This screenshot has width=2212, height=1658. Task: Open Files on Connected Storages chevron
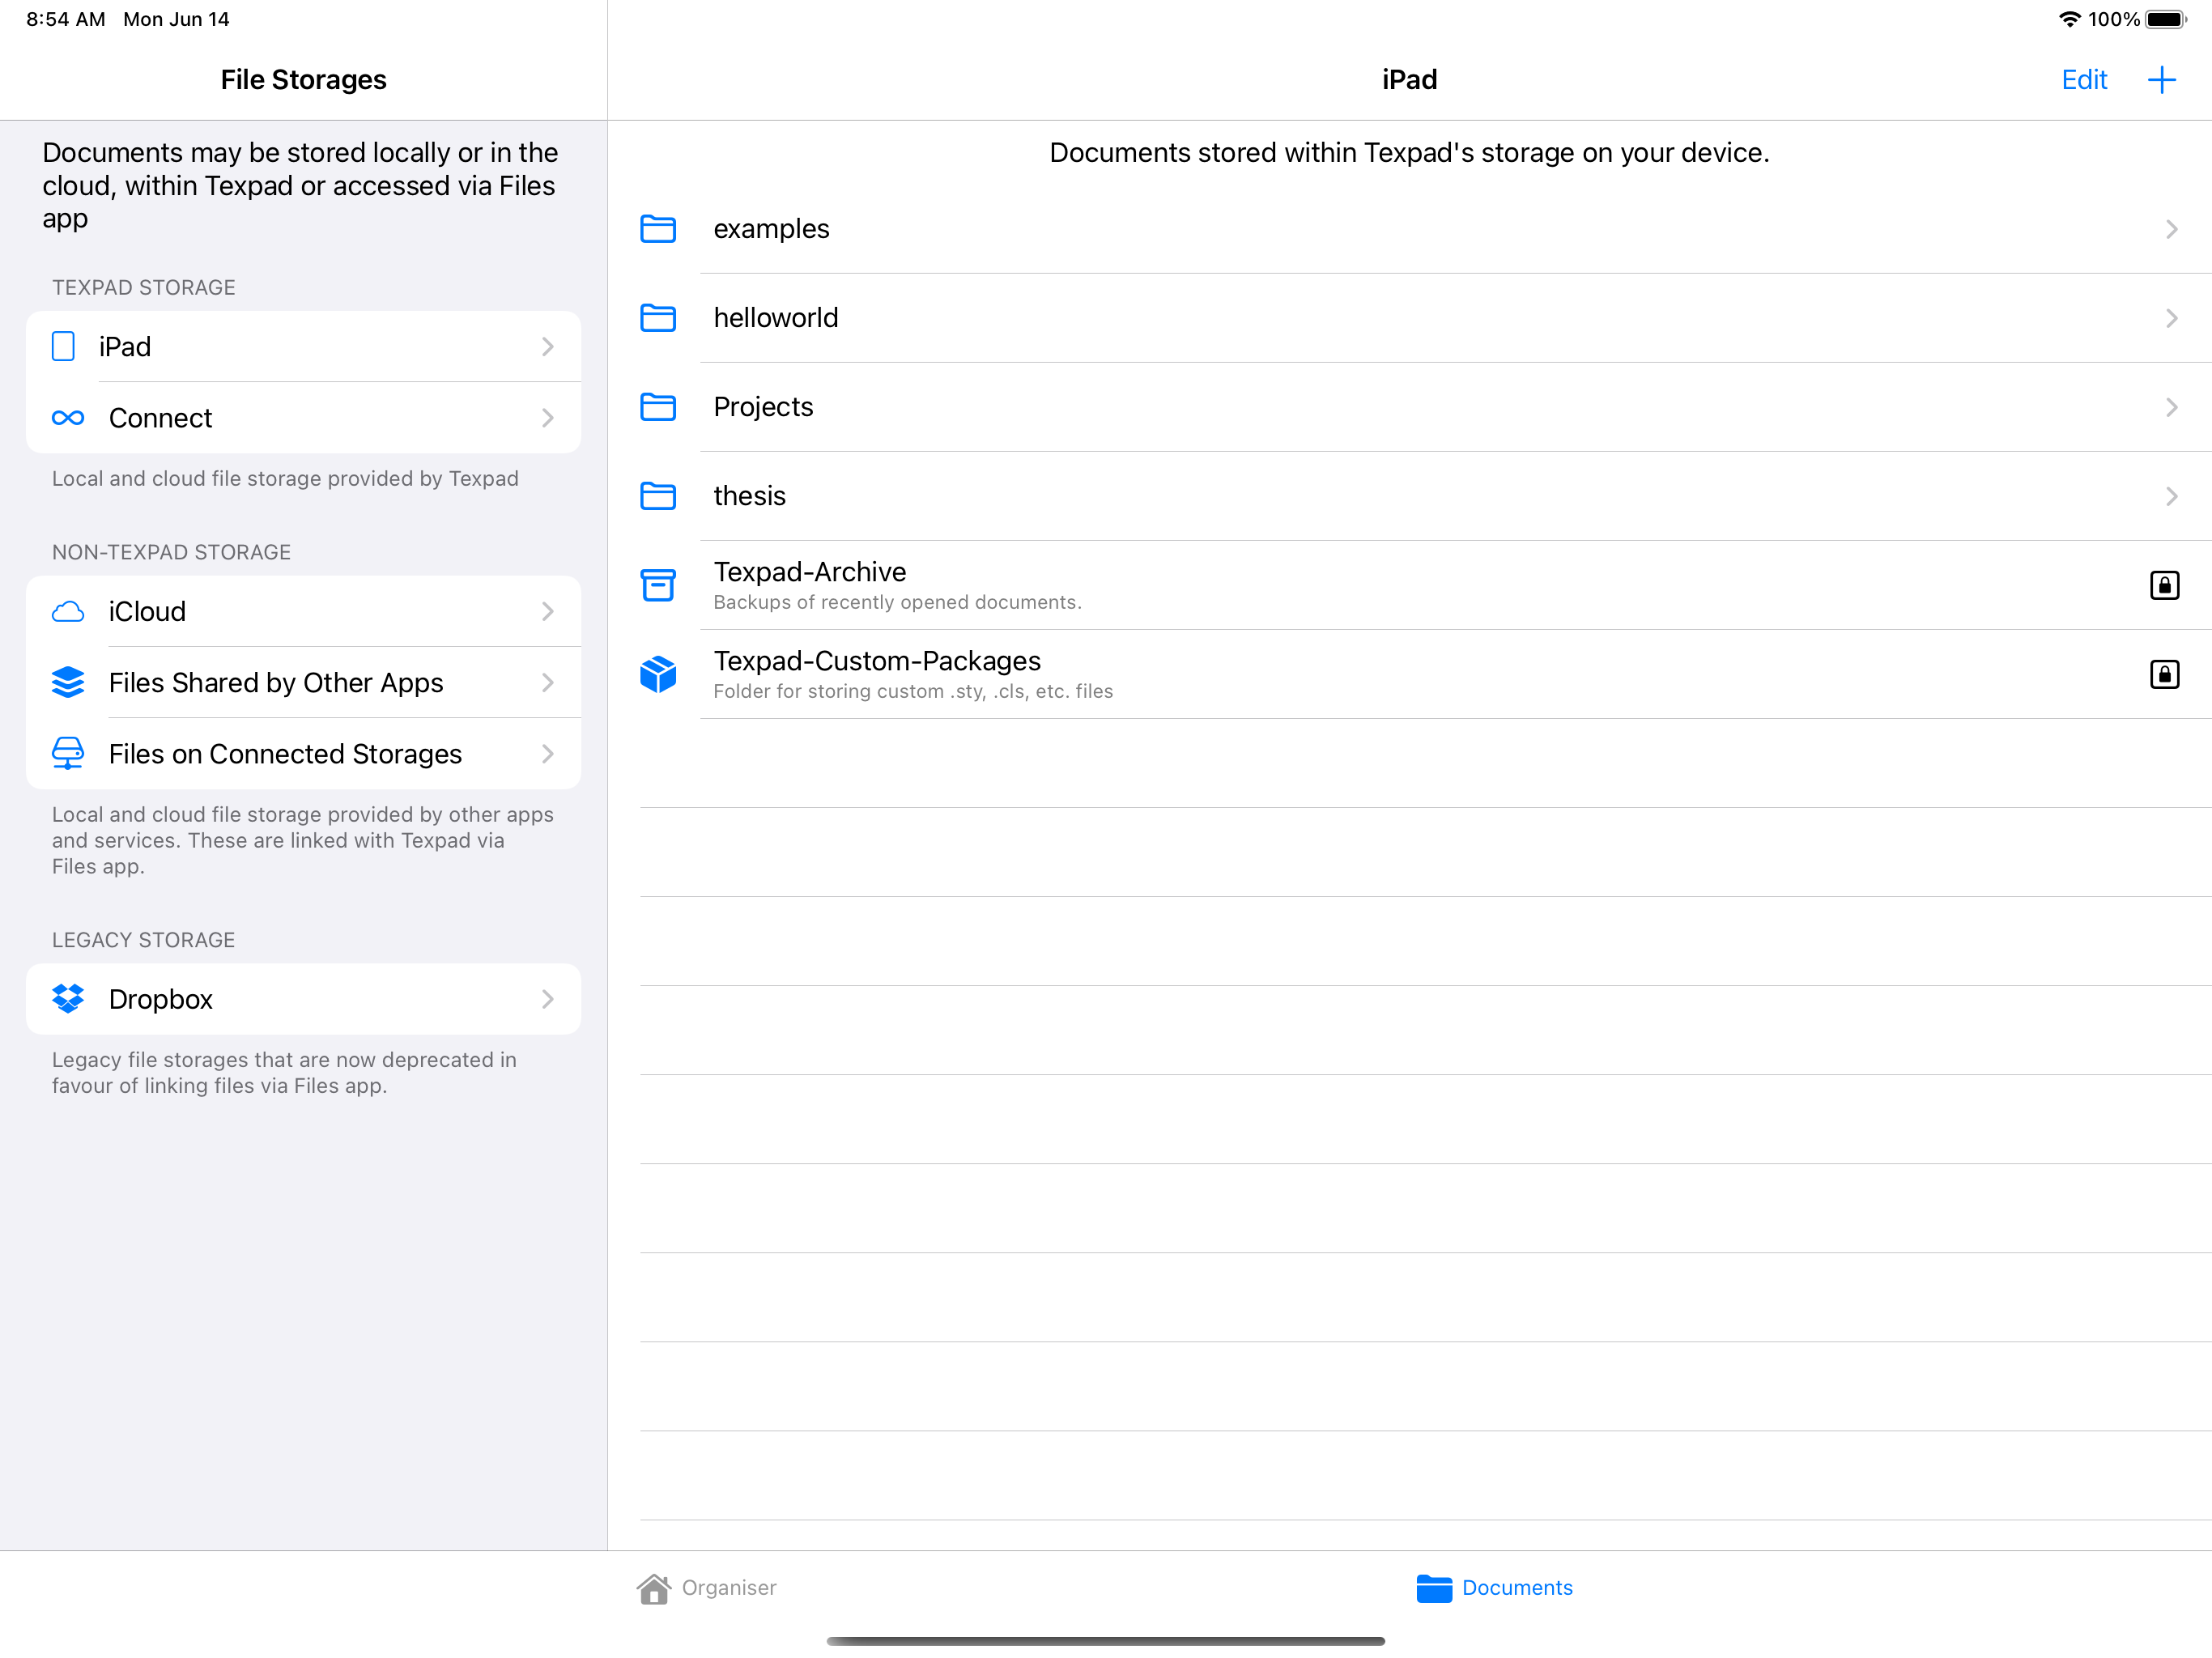click(x=547, y=754)
